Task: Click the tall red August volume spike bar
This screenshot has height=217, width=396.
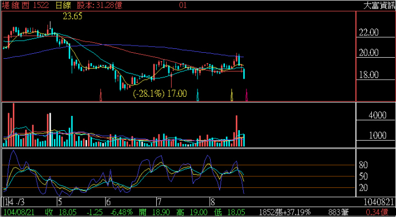Action: 237,131
